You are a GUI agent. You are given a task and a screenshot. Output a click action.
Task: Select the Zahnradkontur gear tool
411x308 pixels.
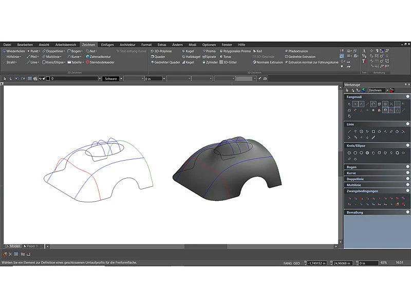[x=99, y=56]
